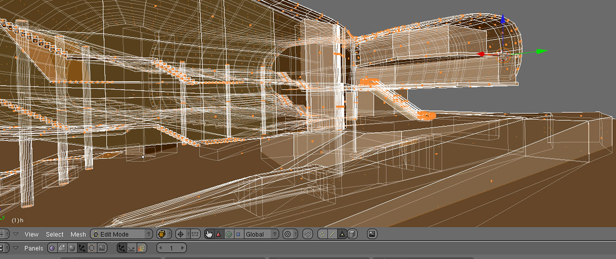616x259 pixels.
Task: Select the rotate manipulator green circle
Action: (229, 234)
